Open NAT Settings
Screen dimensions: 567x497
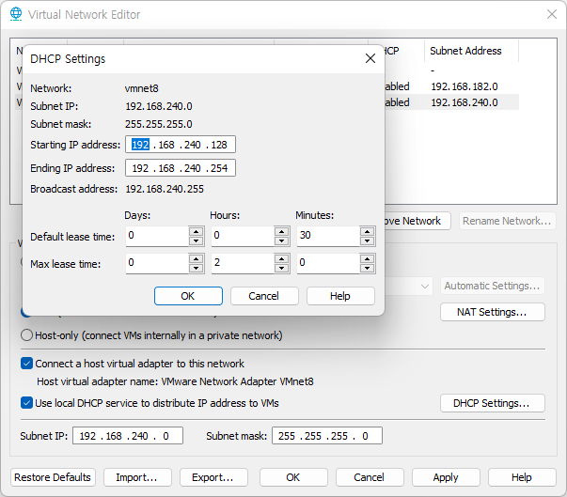(493, 312)
